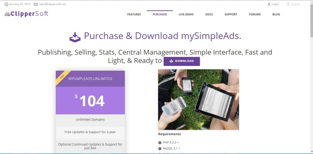Image resolution: width=313 pixels, height=154 pixels.
Task: Click the Unlimited Domains row
Action: [x=90, y=120]
